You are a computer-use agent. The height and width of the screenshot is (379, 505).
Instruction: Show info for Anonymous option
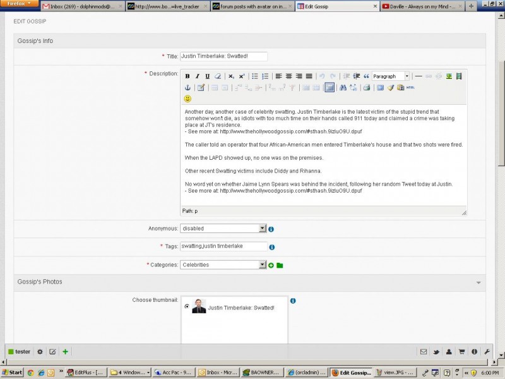coord(271,229)
